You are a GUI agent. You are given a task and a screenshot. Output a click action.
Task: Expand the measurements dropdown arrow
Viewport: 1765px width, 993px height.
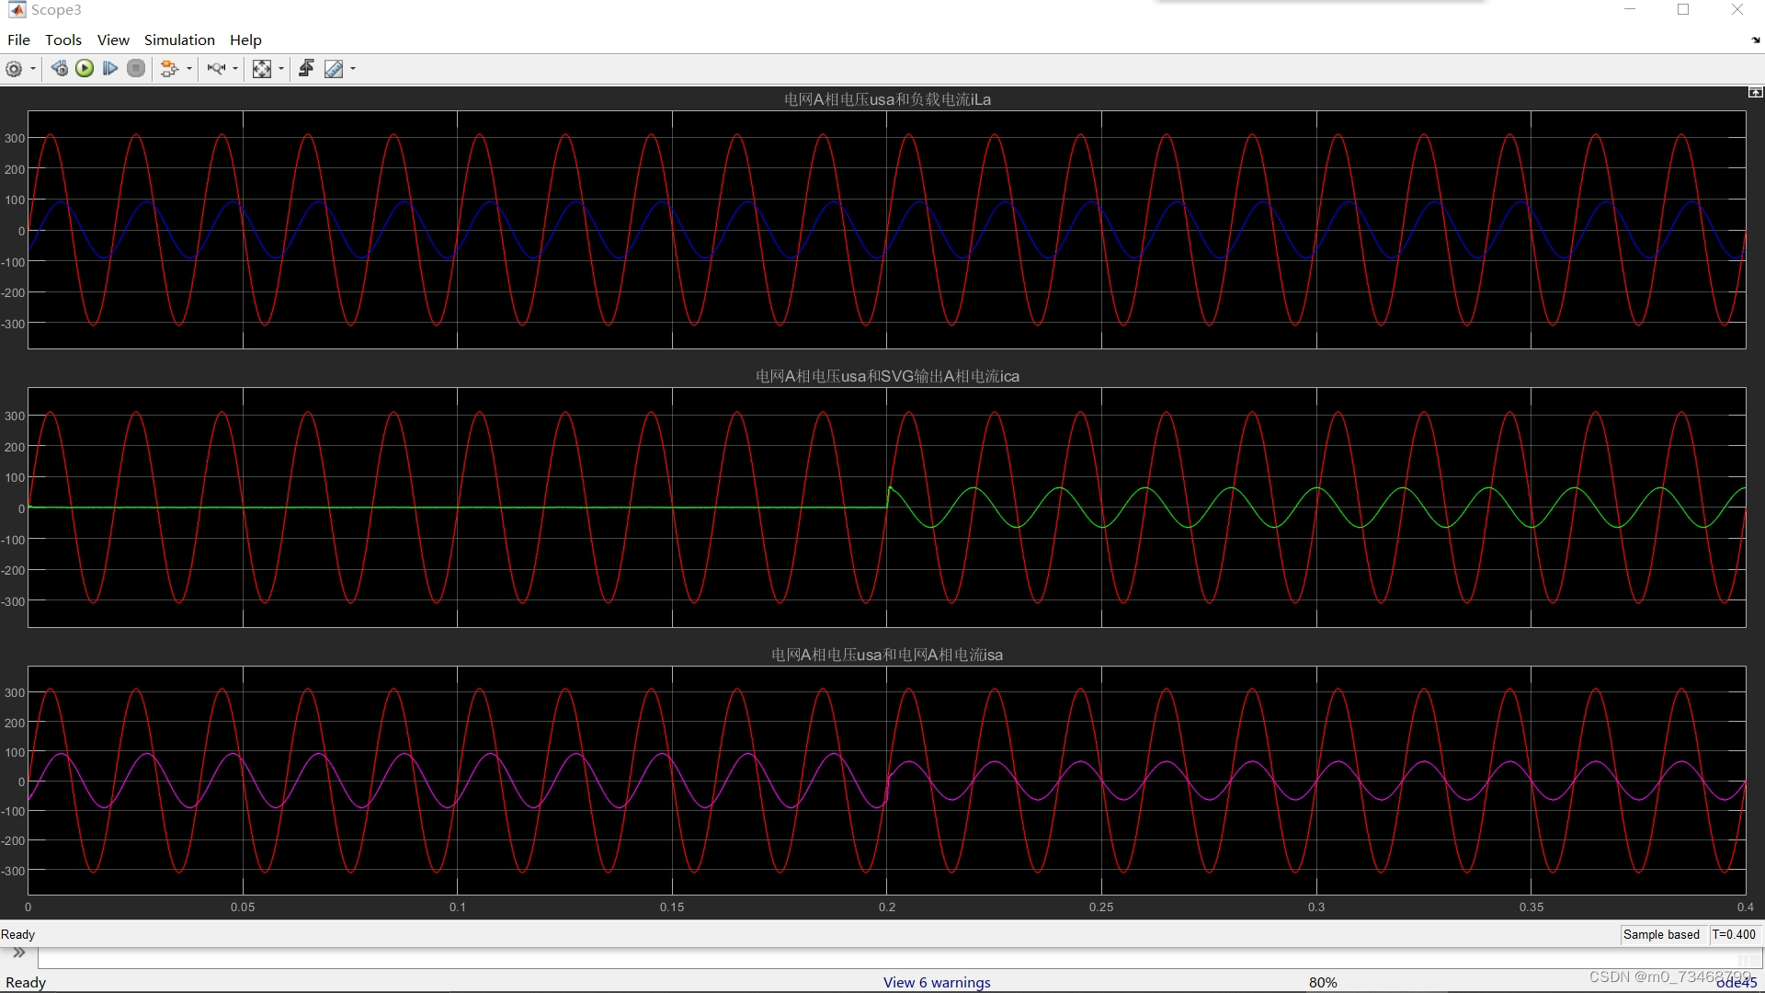(353, 69)
